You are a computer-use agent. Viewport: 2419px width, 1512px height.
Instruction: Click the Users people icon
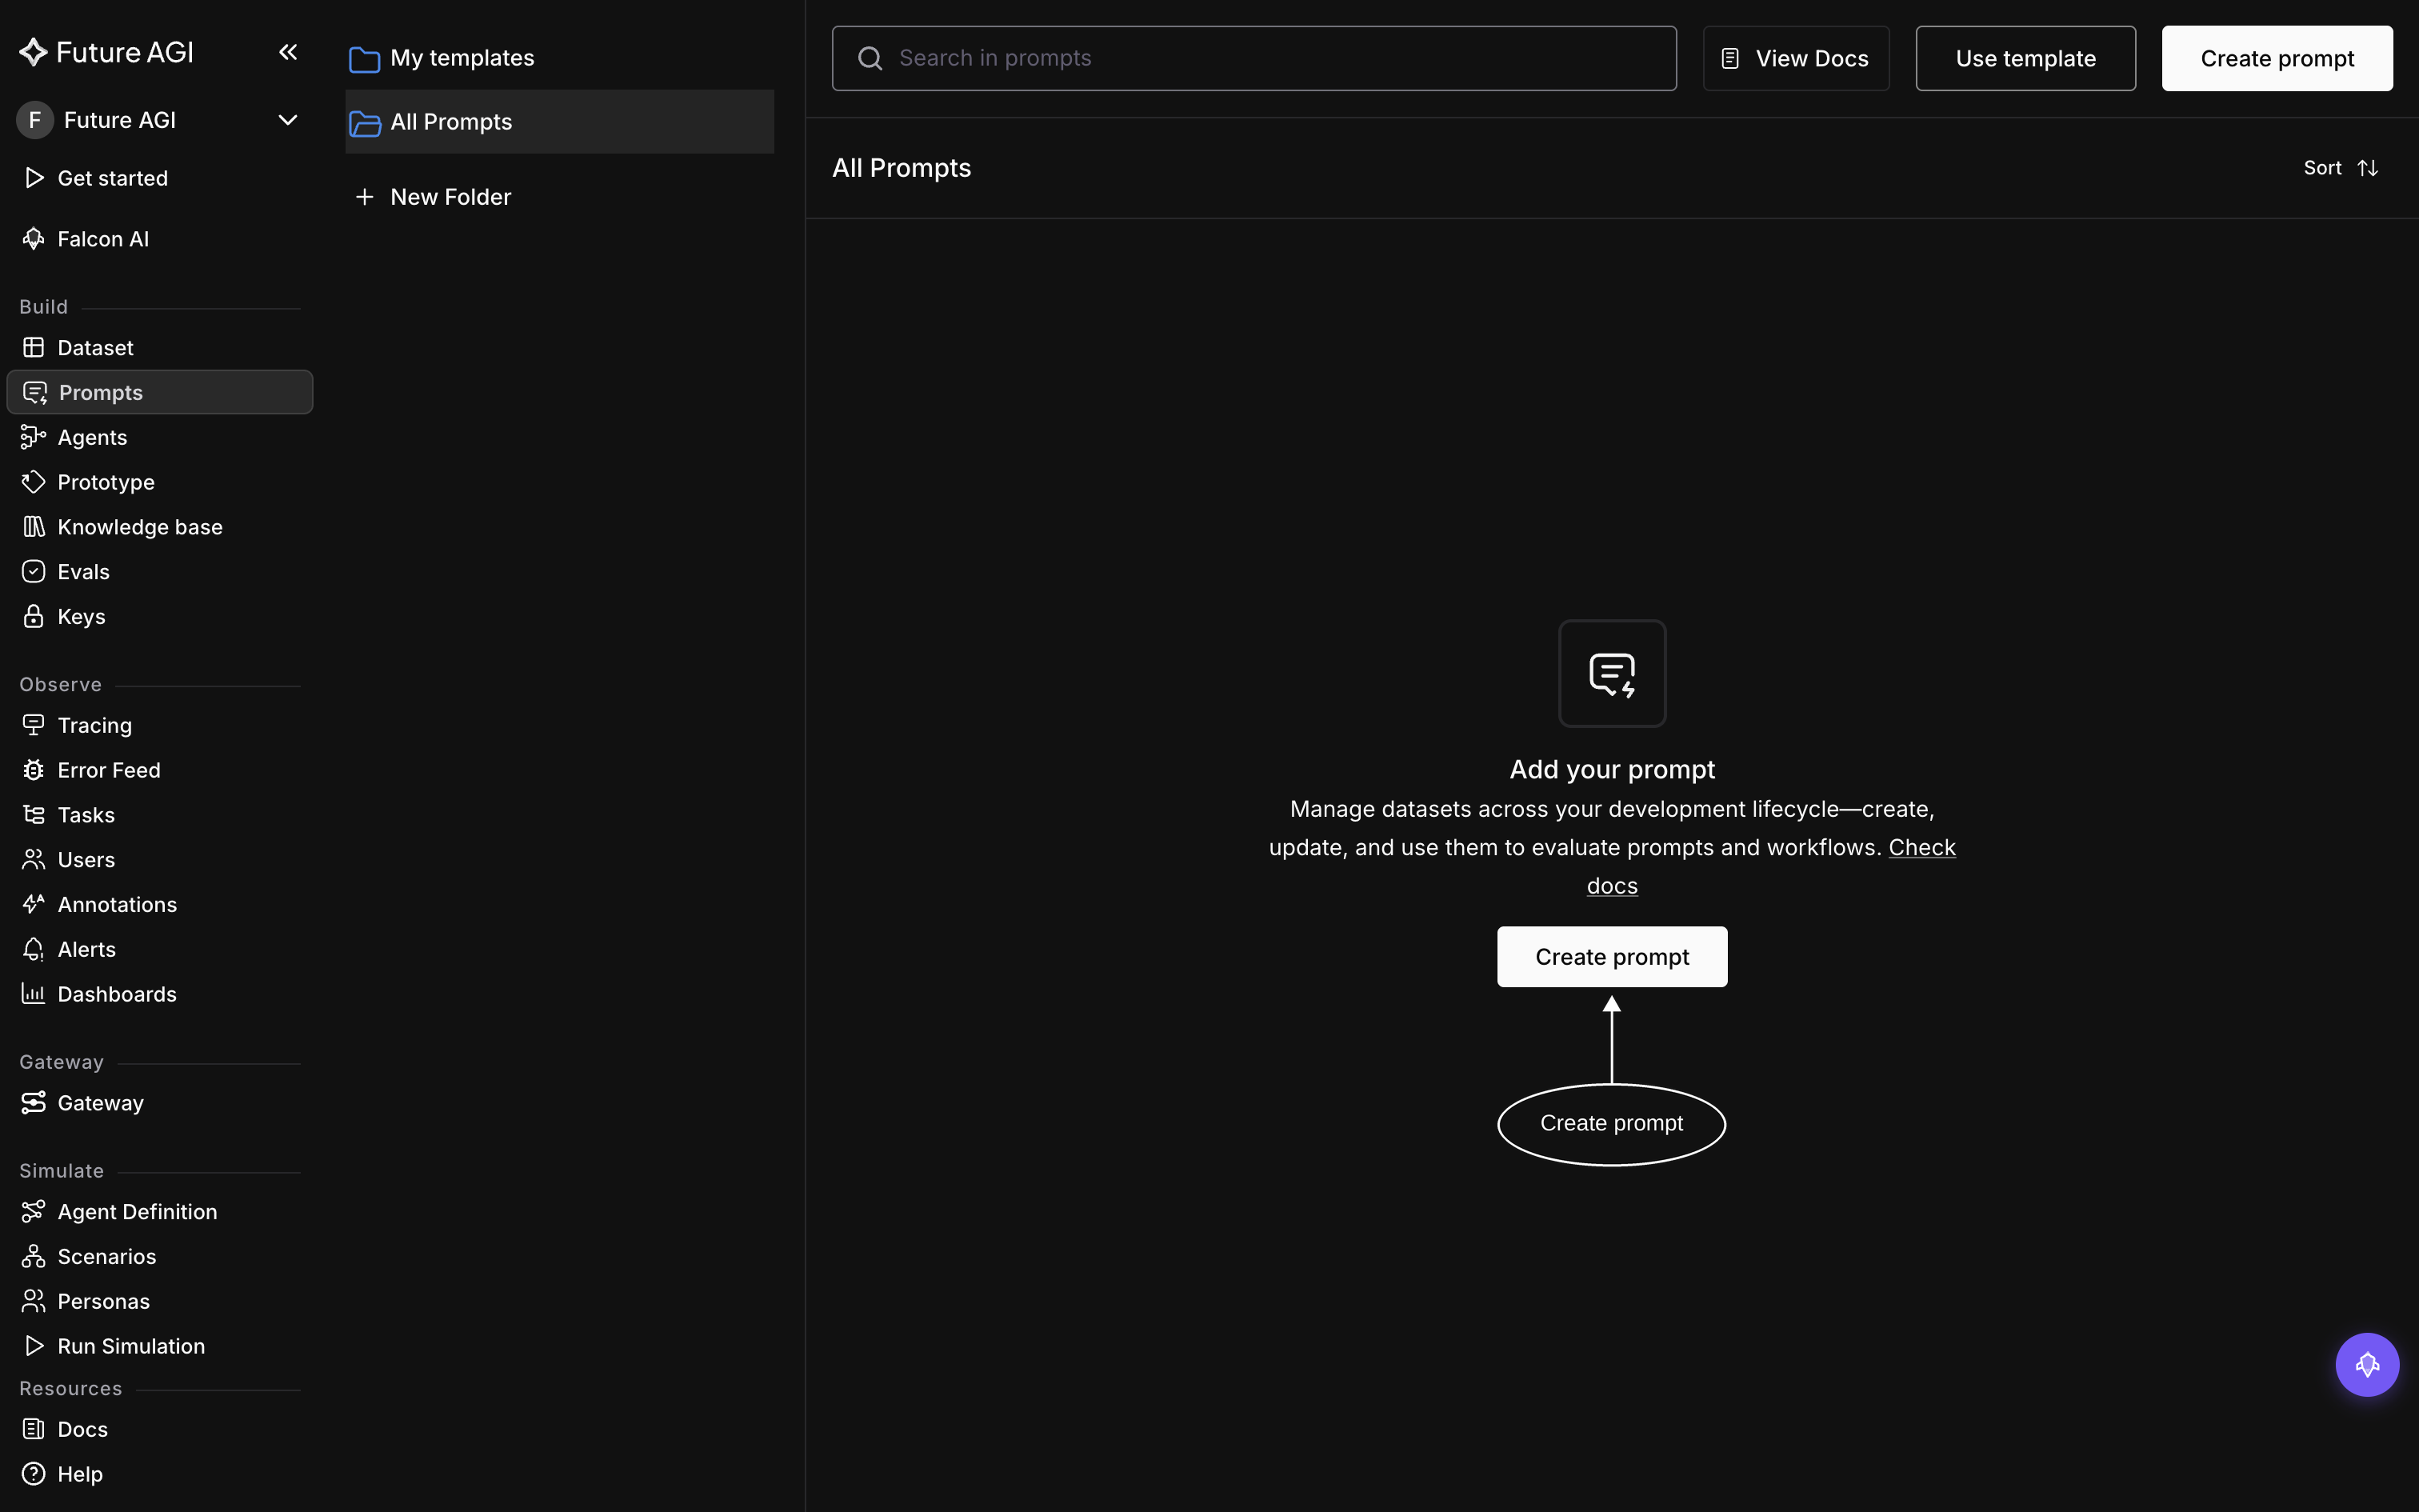[x=34, y=860]
